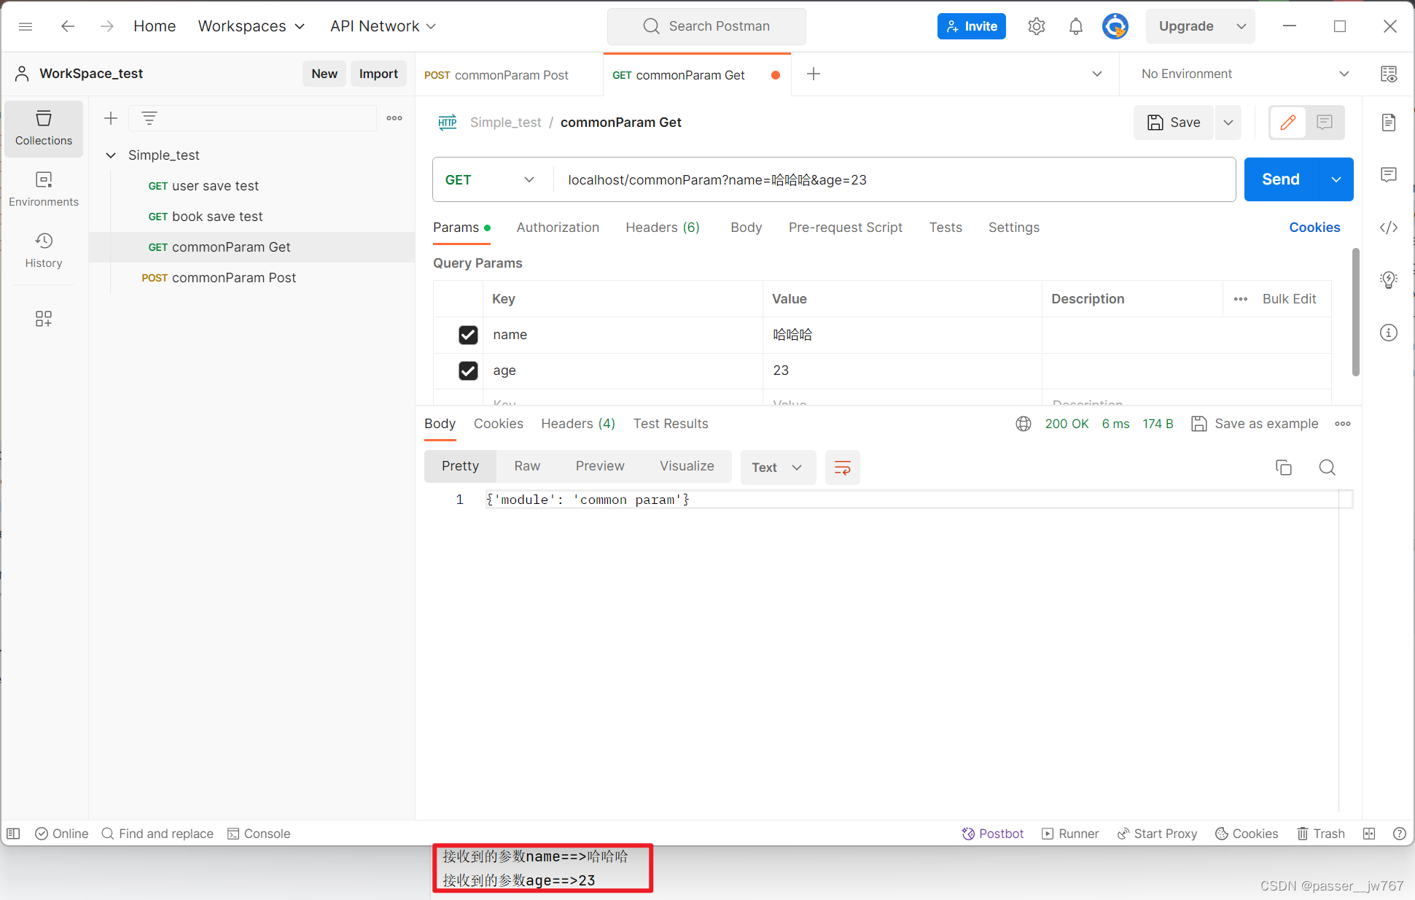The image size is (1415, 900).
Task: Open the No Environment selector
Action: coord(1245,74)
